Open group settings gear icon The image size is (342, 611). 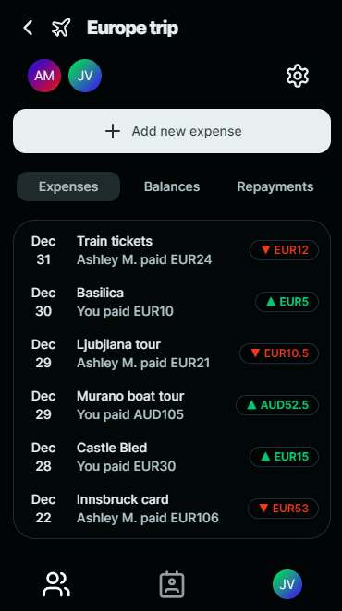(x=298, y=76)
